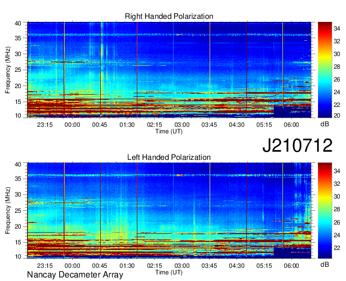Click the 'Right Handed Polarization' title
Viewport: 346px width, 281px height.
click(x=169, y=16)
